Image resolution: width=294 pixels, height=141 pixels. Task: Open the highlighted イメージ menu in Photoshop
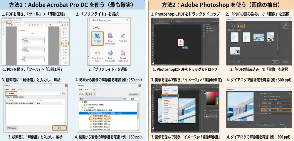tap(164, 85)
